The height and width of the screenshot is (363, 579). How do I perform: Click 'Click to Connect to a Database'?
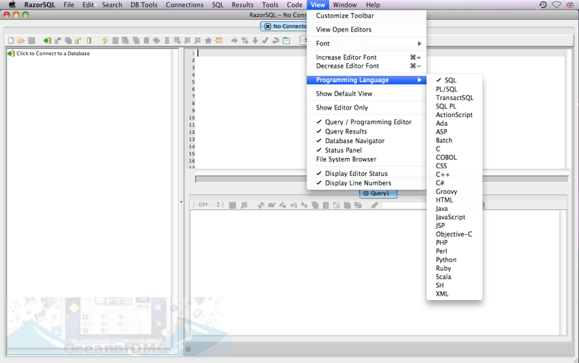[x=53, y=54]
